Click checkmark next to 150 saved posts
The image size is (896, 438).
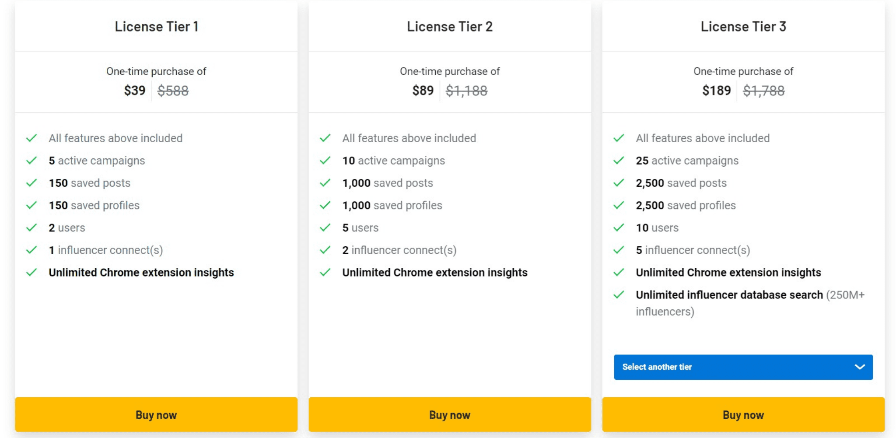coord(31,183)
